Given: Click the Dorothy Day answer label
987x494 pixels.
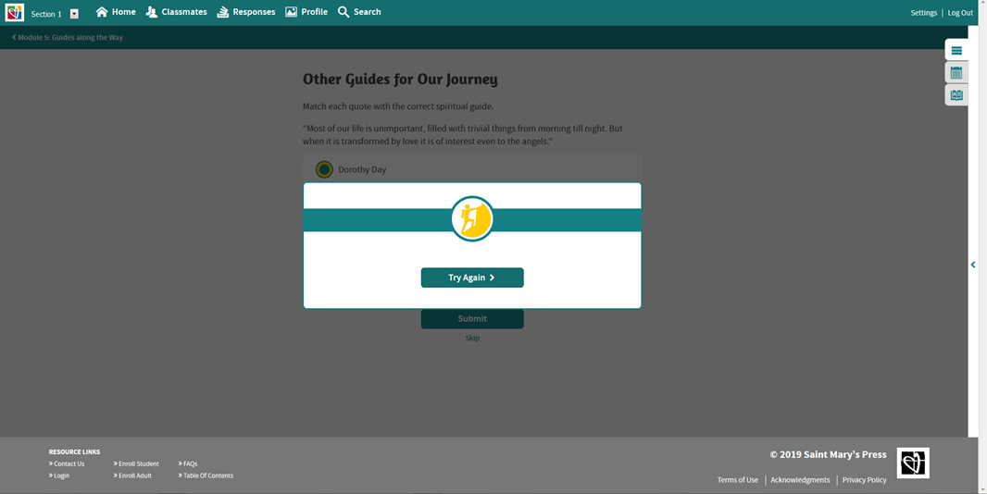Looking at the screenshot, I should (362, 170).
